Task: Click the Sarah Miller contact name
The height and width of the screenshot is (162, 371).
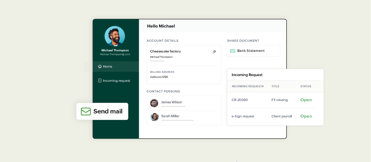Action: [171, 116]
